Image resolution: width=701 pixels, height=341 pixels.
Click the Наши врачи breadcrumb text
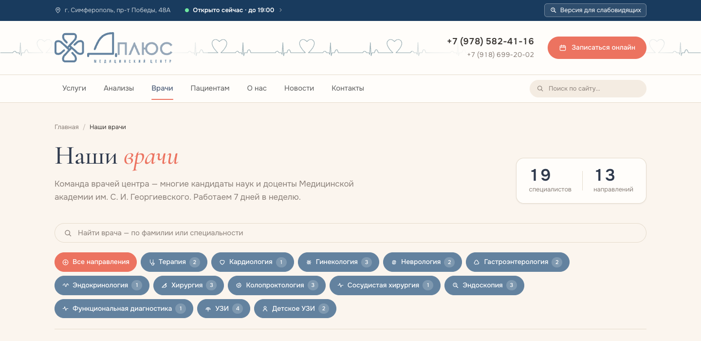pos(108,127)
